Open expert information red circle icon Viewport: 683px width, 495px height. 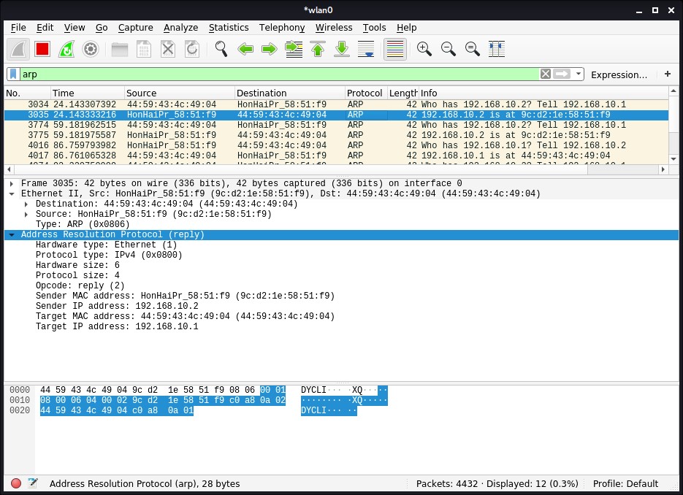[x=15, y=483]
